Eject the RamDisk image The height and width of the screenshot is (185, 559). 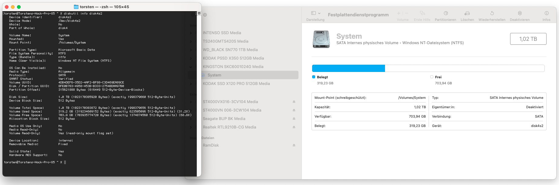click(294, 145)
